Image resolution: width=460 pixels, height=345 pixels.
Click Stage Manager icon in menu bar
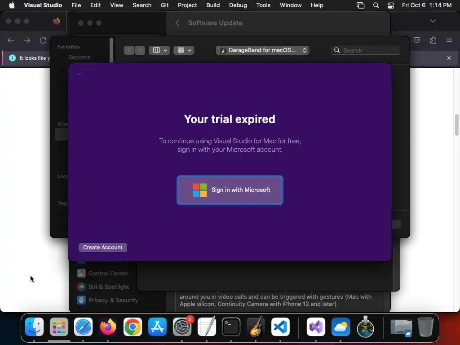[x=360, y=5]
